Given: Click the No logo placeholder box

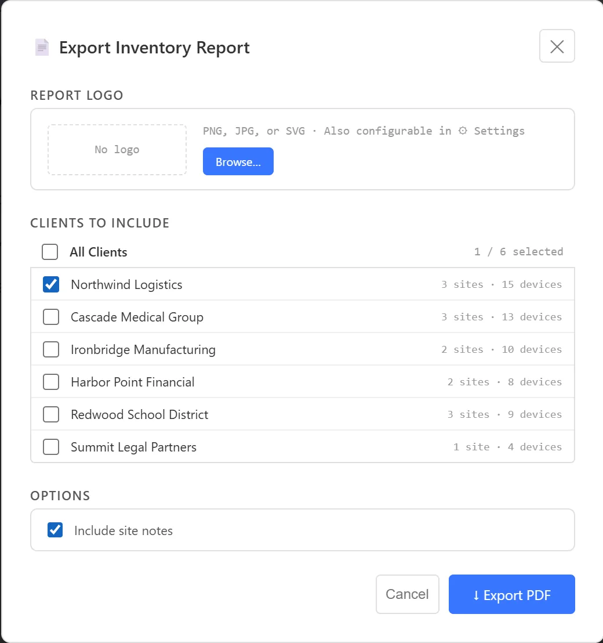Looking at the screenshot, I should 117,150.
